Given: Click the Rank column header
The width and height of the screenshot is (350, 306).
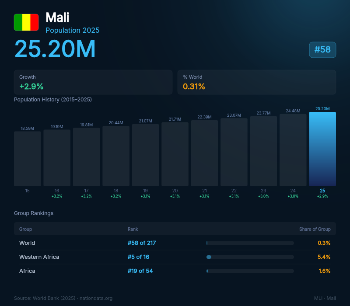Looking at the screenshot, I should tap(133, 229).
